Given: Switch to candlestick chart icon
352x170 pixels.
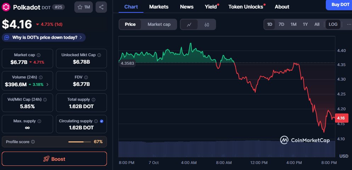Looking at the screenshot, I should (x=207, y=24).
